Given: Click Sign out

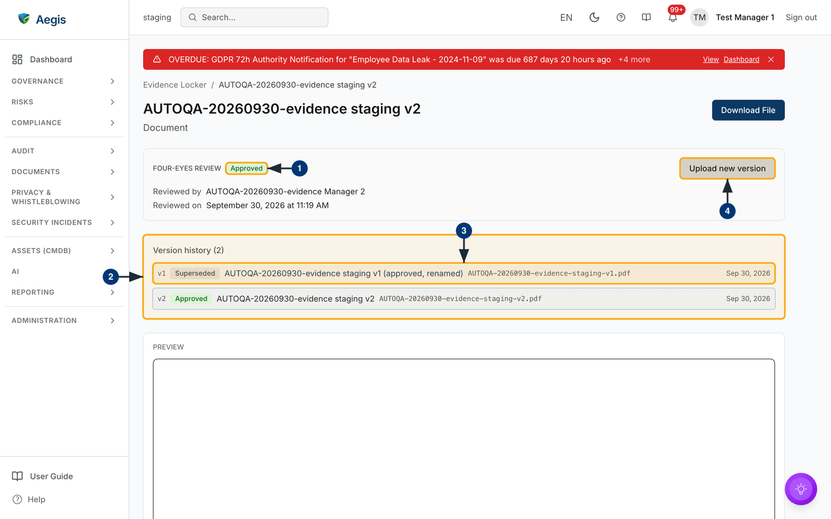Looking at the screenshot, I should (801, 17).
